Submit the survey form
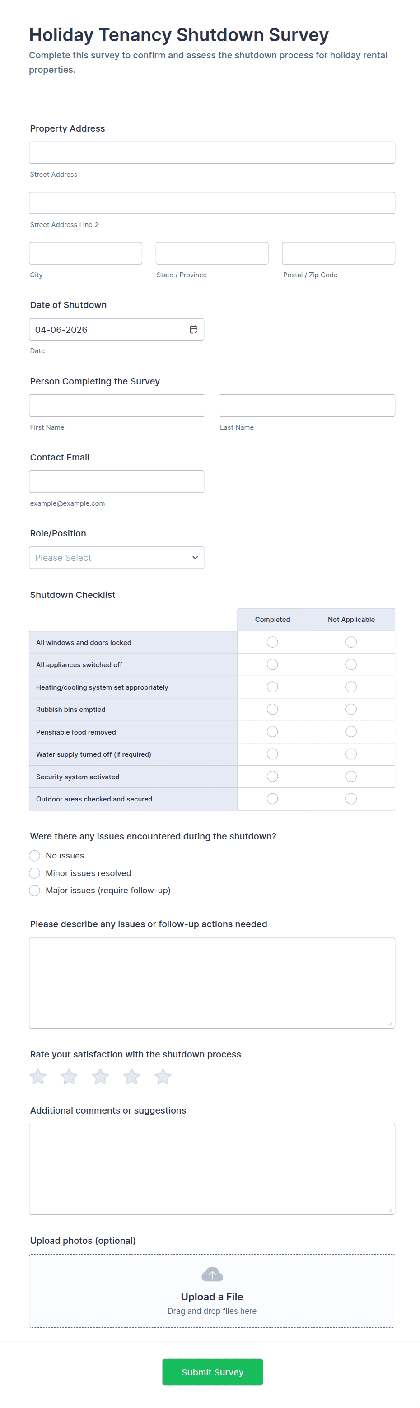420x1408 pixels. coord(212,1372)
